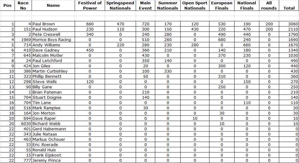Image resolution: width=299 pixels, height=163 pixels.
Task: Select Morrice Boys Racing name cell
Action: click(53, 40)
